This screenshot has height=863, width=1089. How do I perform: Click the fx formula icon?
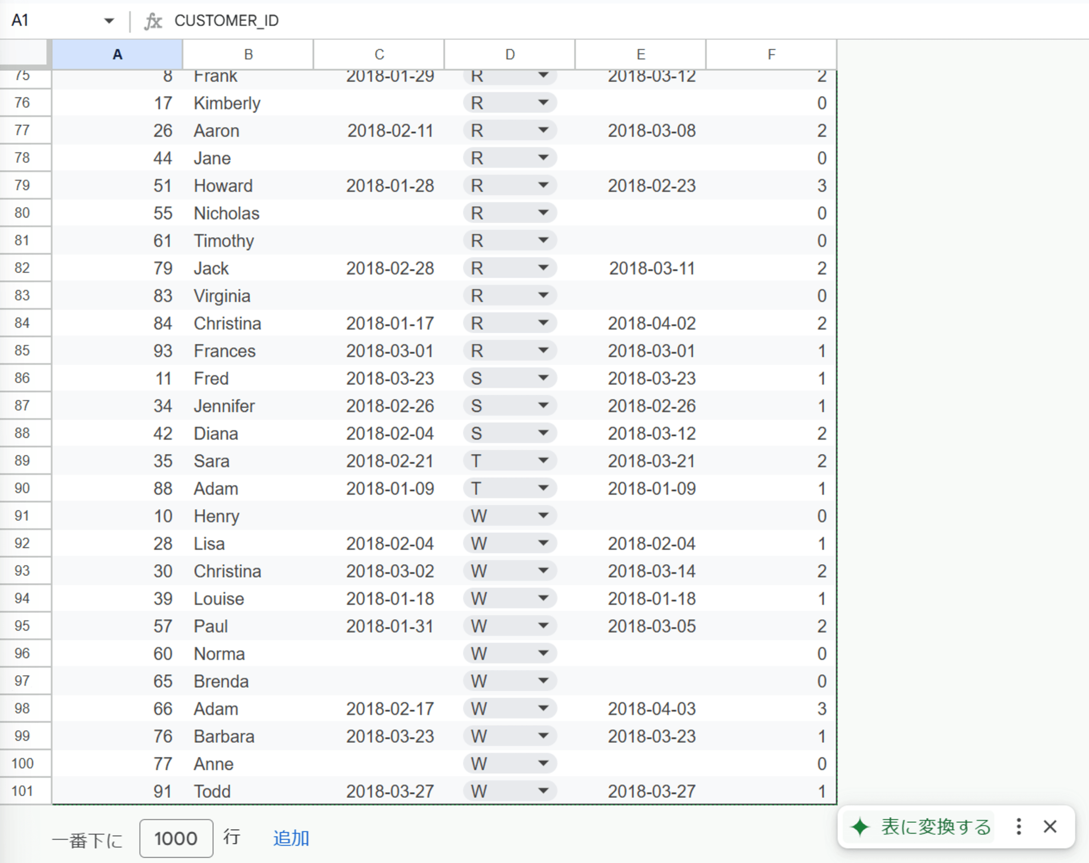153,21
